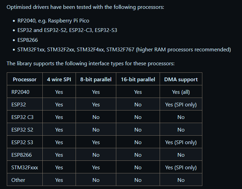This screenshot has width=242, height=189.
Task: Select the RP2040 row label
Action: pyautogui.click(x=20, y=92)
